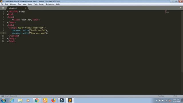The height and width of the screenshot is (103, 183).
Task: Open the View menu
Action: [x=25, y=4]
